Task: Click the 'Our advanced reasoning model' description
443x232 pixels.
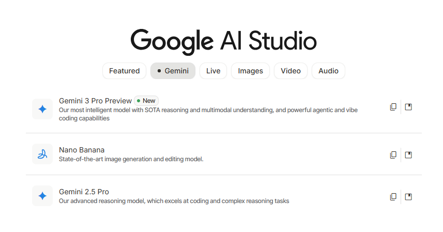Action: click(174, 201)
